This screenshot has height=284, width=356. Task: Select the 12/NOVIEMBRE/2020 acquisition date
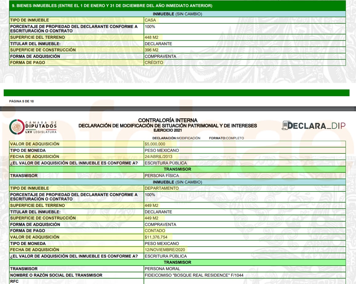[165, 250]
